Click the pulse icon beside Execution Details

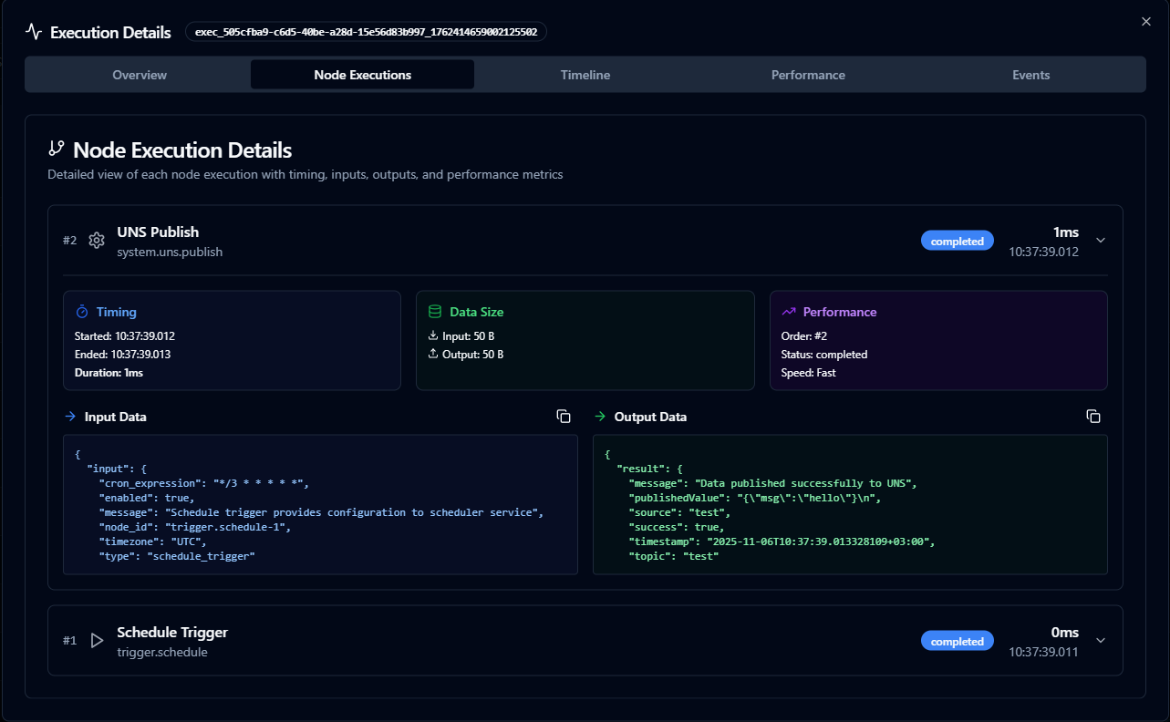34,32
